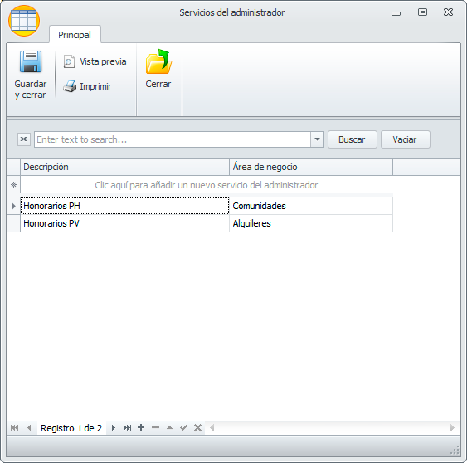Jump to last record in navigator

click(x=127, y=428)
